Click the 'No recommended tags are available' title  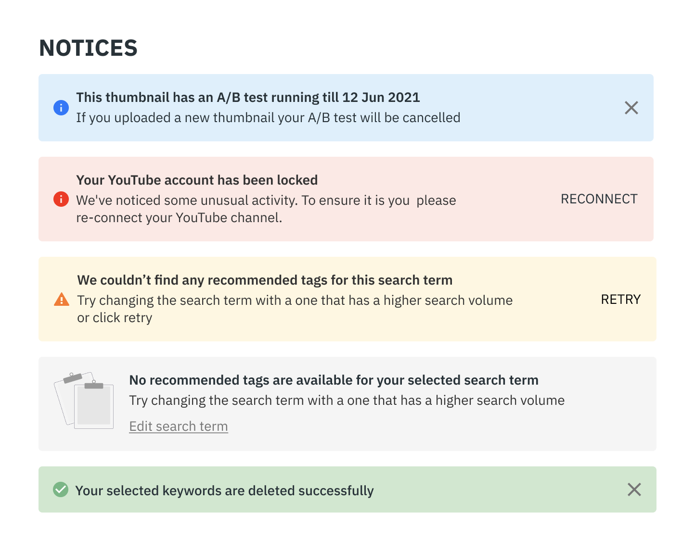pyautogui.click(x=334, y=380)
